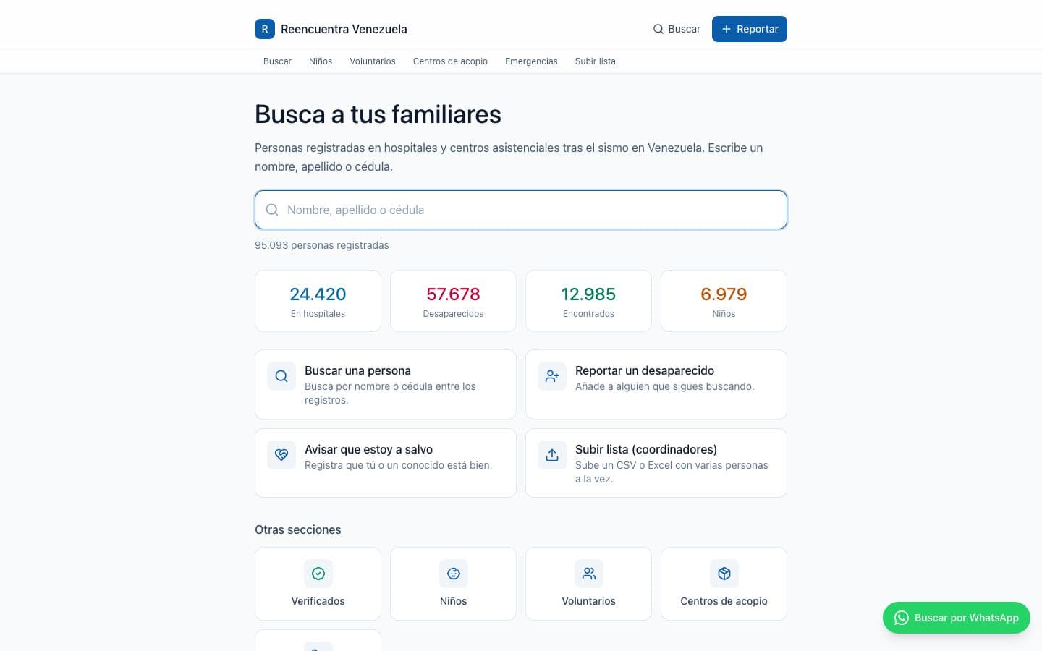Click the search icon inside the name field

coord(272,210)
